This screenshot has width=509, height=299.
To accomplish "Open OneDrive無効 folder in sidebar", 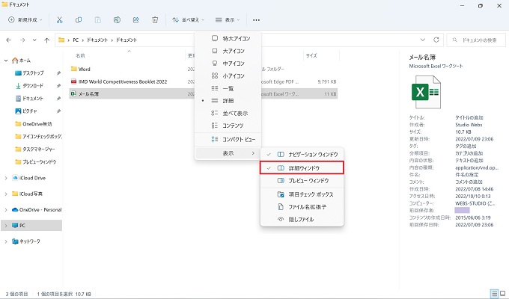I will coord(34,124).
